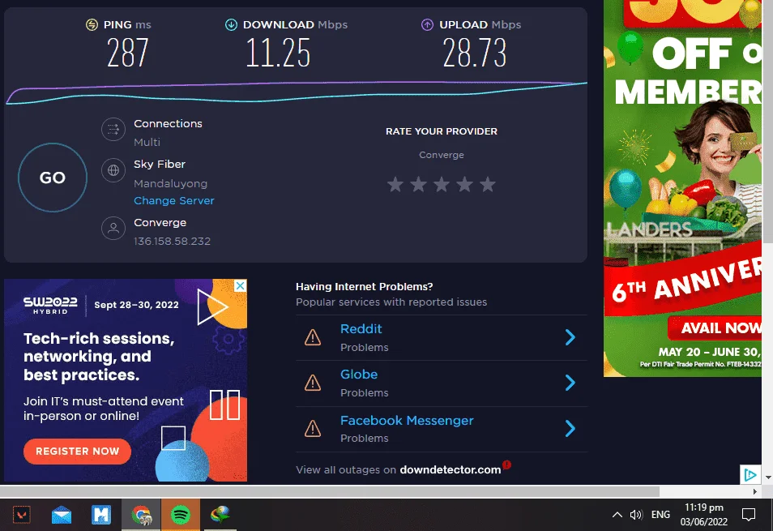
Task: Close the SW2022 ad with X
Action: [x=240, y=285]
